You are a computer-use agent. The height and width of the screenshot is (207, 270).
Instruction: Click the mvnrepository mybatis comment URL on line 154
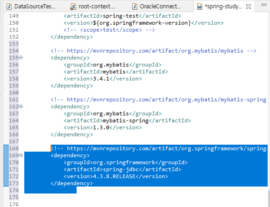(155, 51)
